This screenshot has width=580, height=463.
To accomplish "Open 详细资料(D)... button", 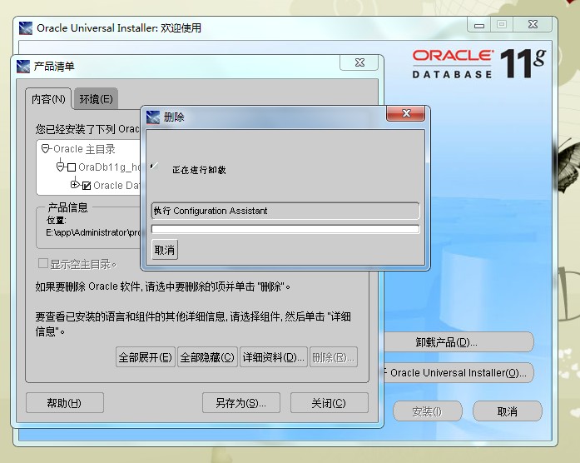I will pyautogui.click(x=274, y=357).
